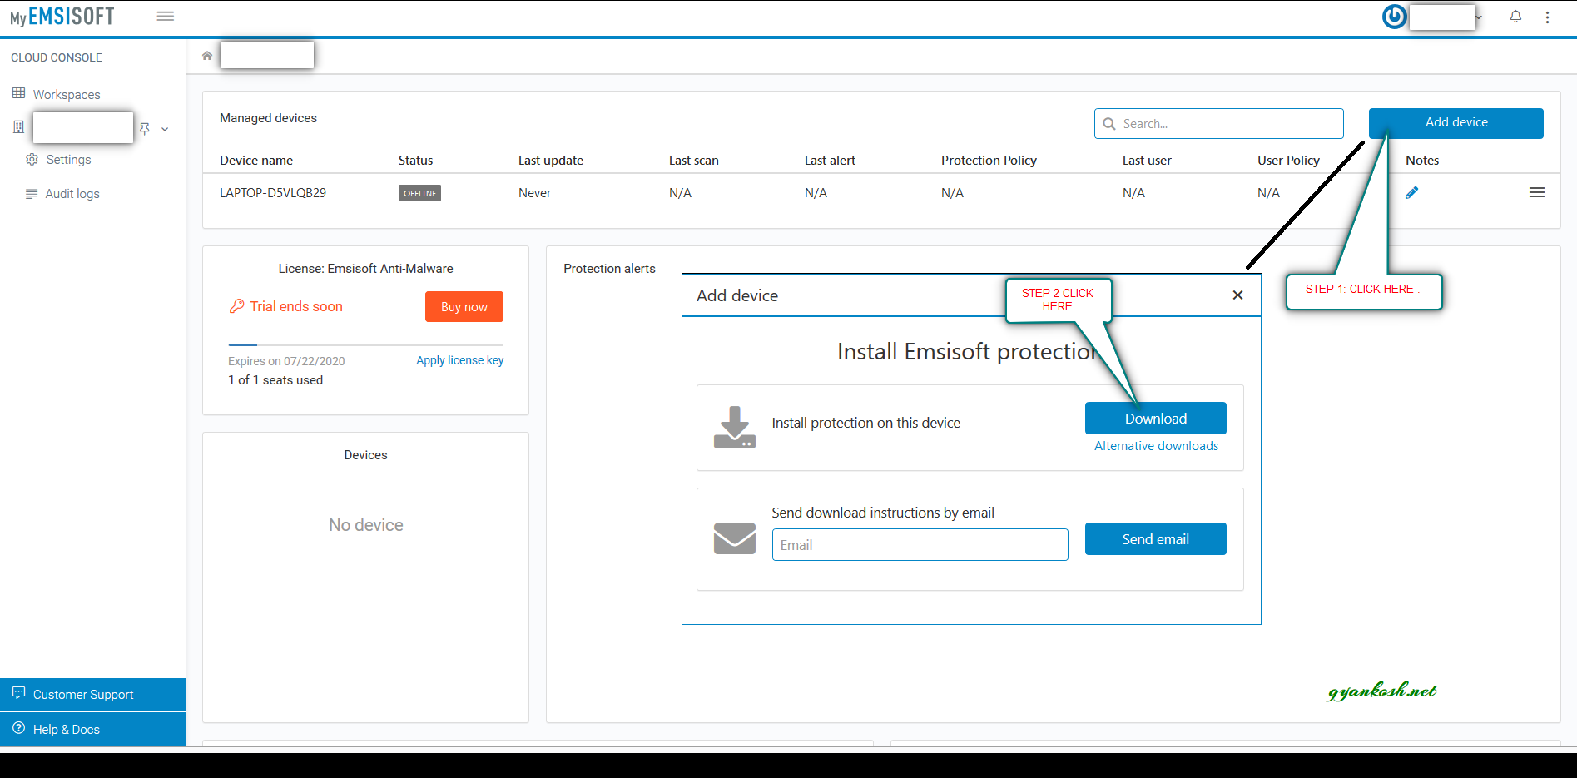1577x778 pixels.
Task: Click the Buy now button
Action: (464, 307)
